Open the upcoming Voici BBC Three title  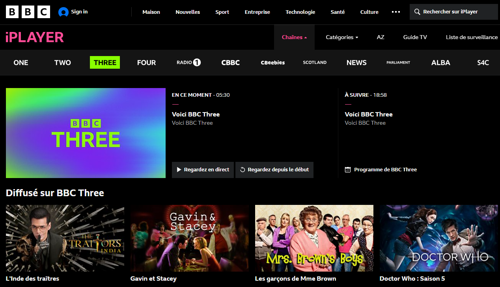tap(369, 114)
